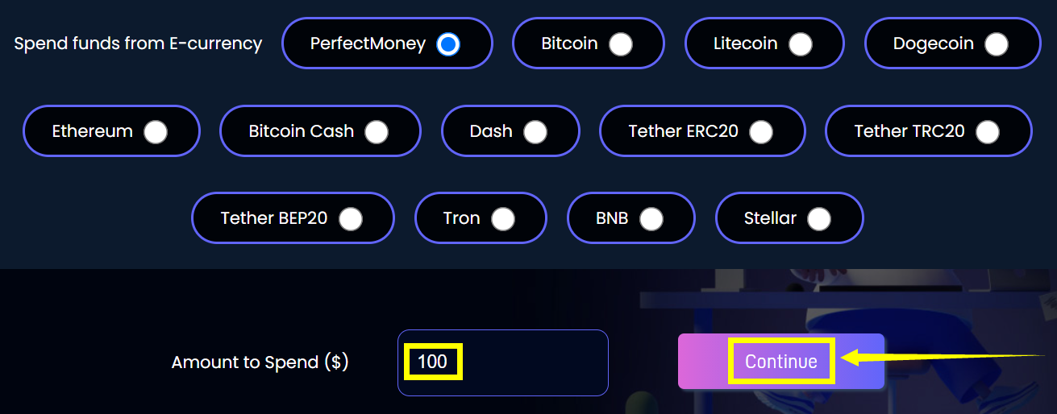Click the Amount to Spend input field
Screen dimensions: 1057x414
(503, 362)
